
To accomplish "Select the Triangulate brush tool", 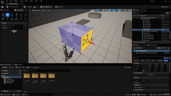I will coord(12,19).
